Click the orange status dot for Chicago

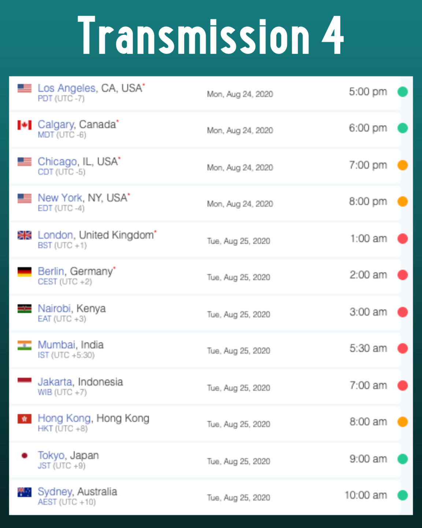[403, 165]
